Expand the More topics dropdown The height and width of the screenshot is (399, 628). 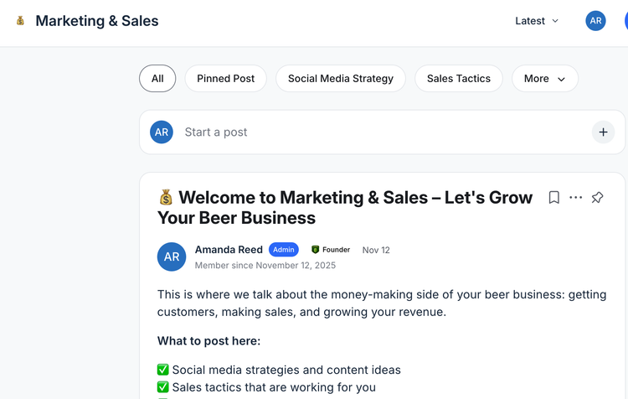click(x=544, y=79)
